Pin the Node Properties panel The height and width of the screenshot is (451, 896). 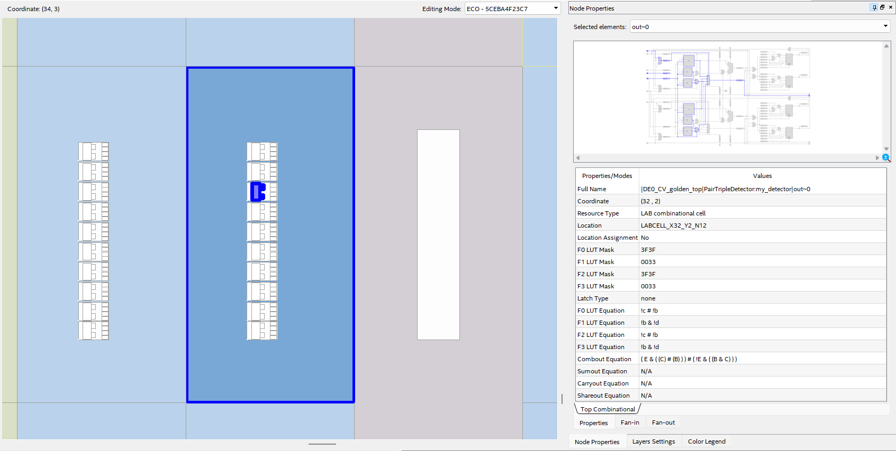874,7
